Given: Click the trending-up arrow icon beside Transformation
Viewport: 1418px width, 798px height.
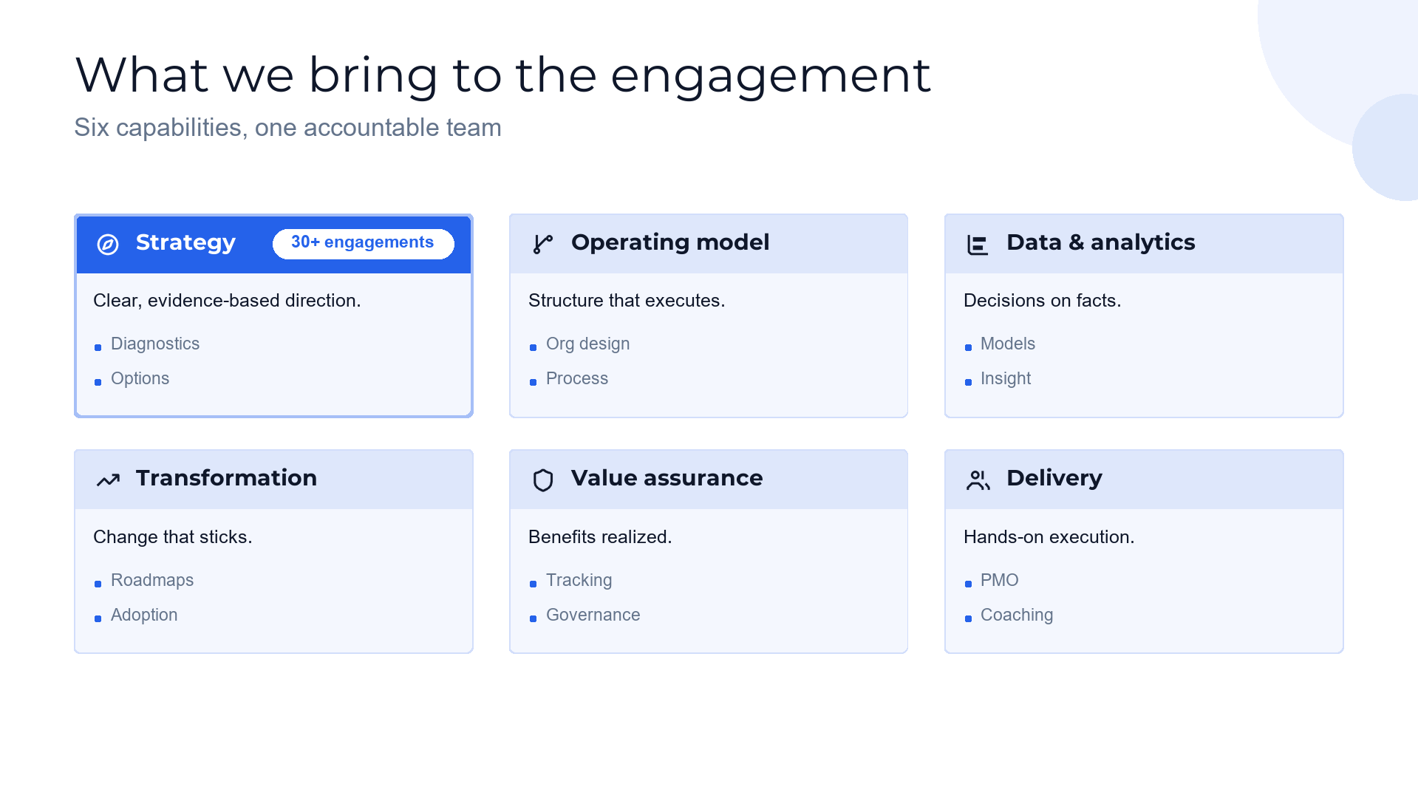Looking at the screenshot, I should (108, 480).
